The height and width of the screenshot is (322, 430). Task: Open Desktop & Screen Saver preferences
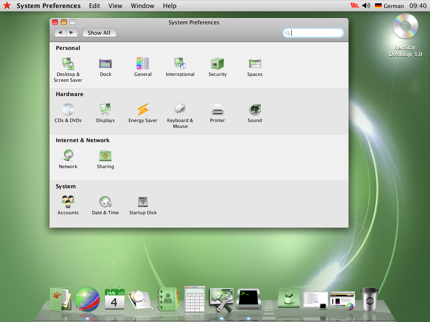[68, 64]
